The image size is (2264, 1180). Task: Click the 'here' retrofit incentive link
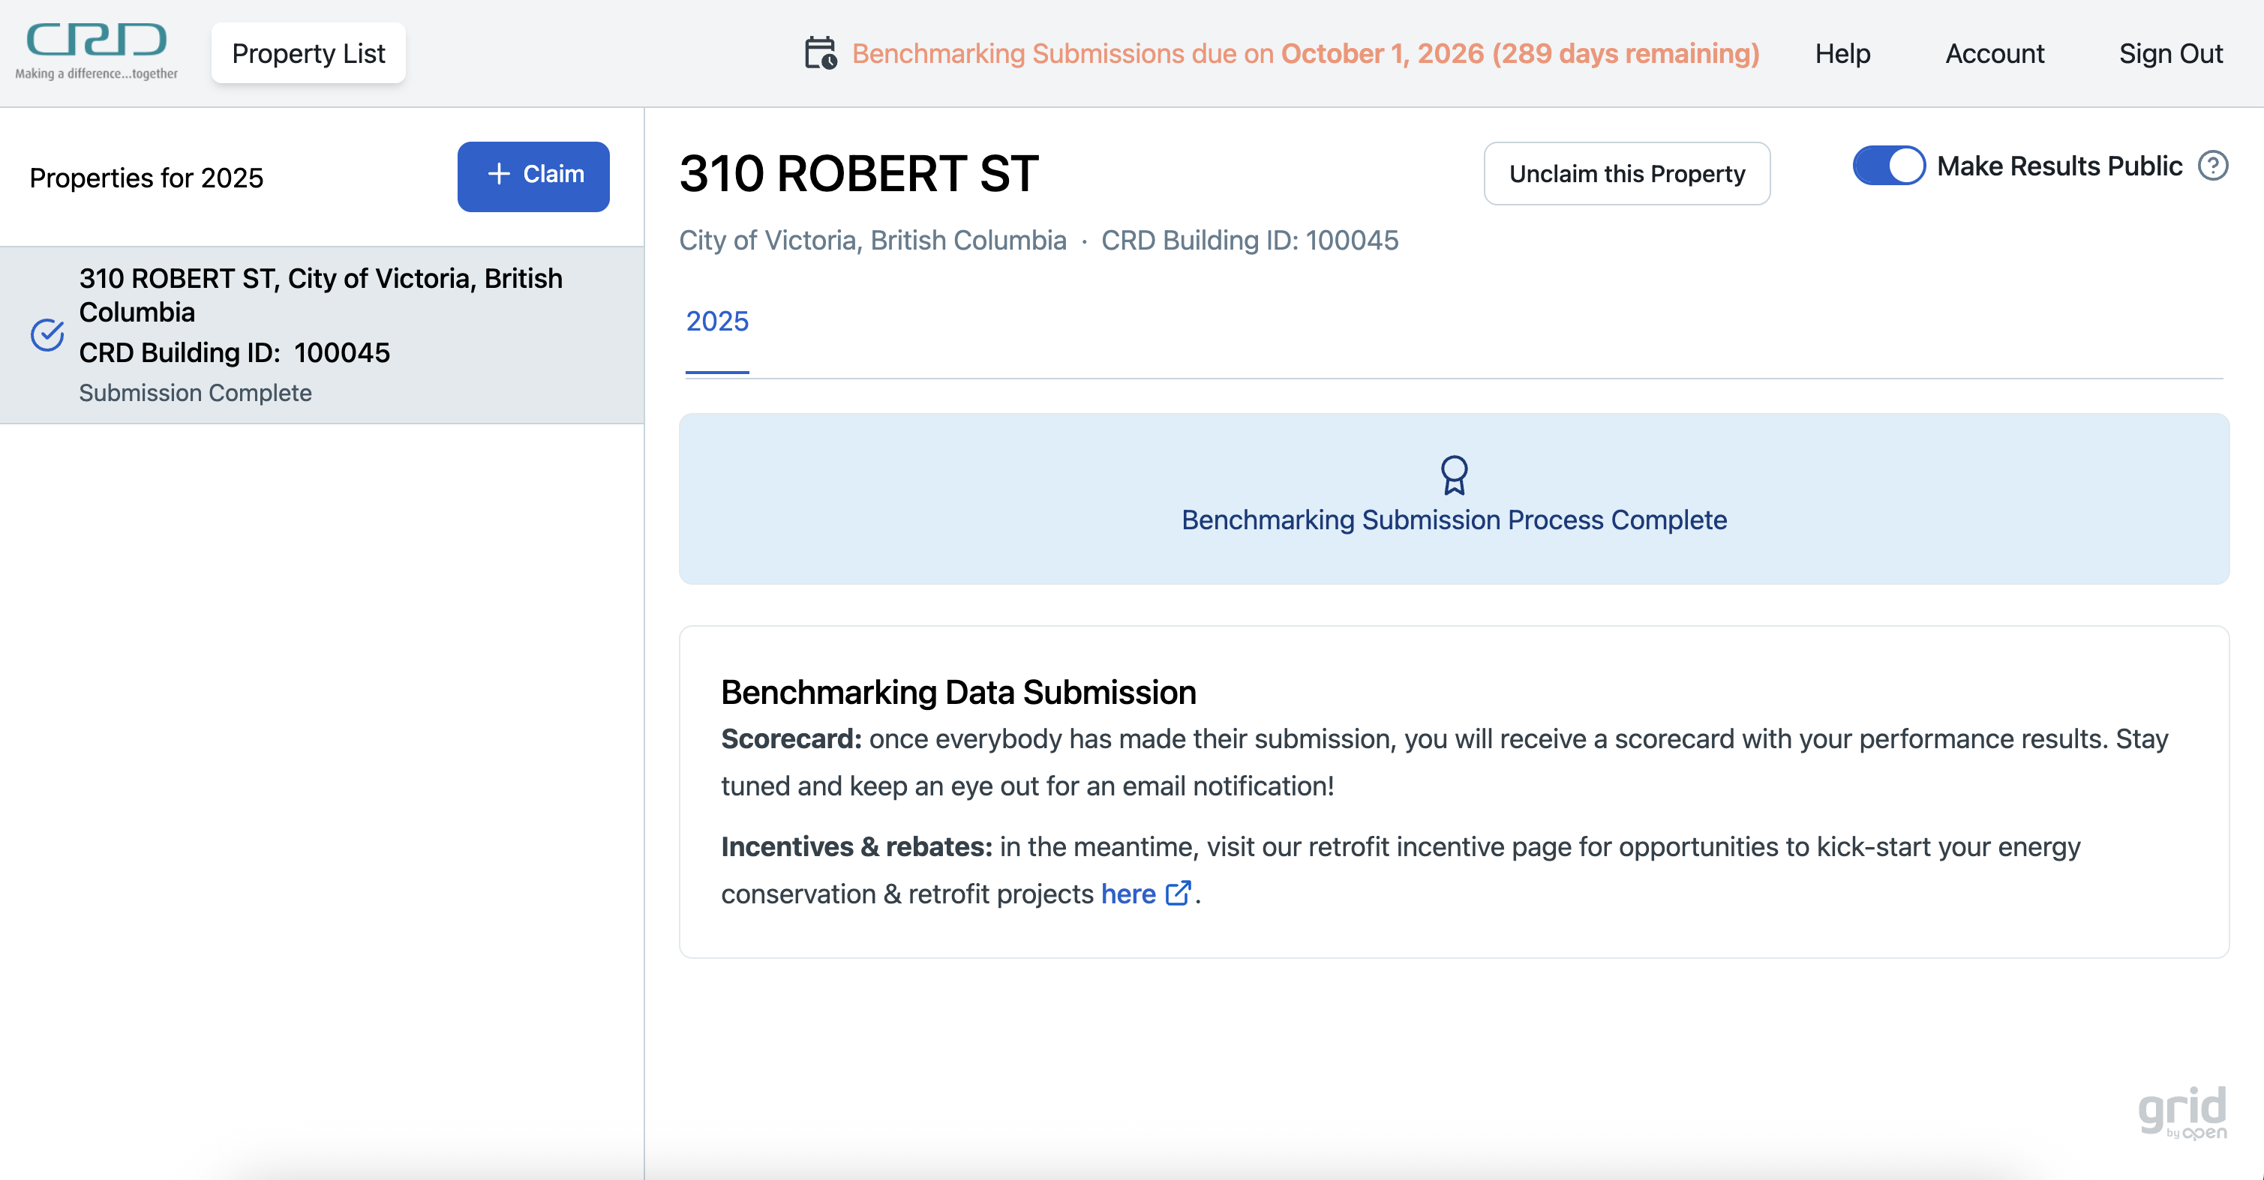click(1127, 894)
